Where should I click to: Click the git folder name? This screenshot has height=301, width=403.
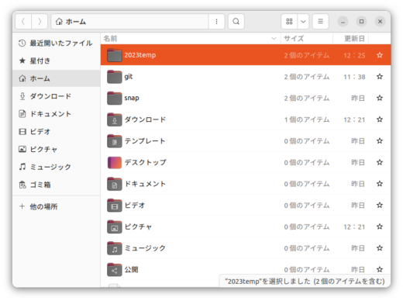(x=129, y=77)
